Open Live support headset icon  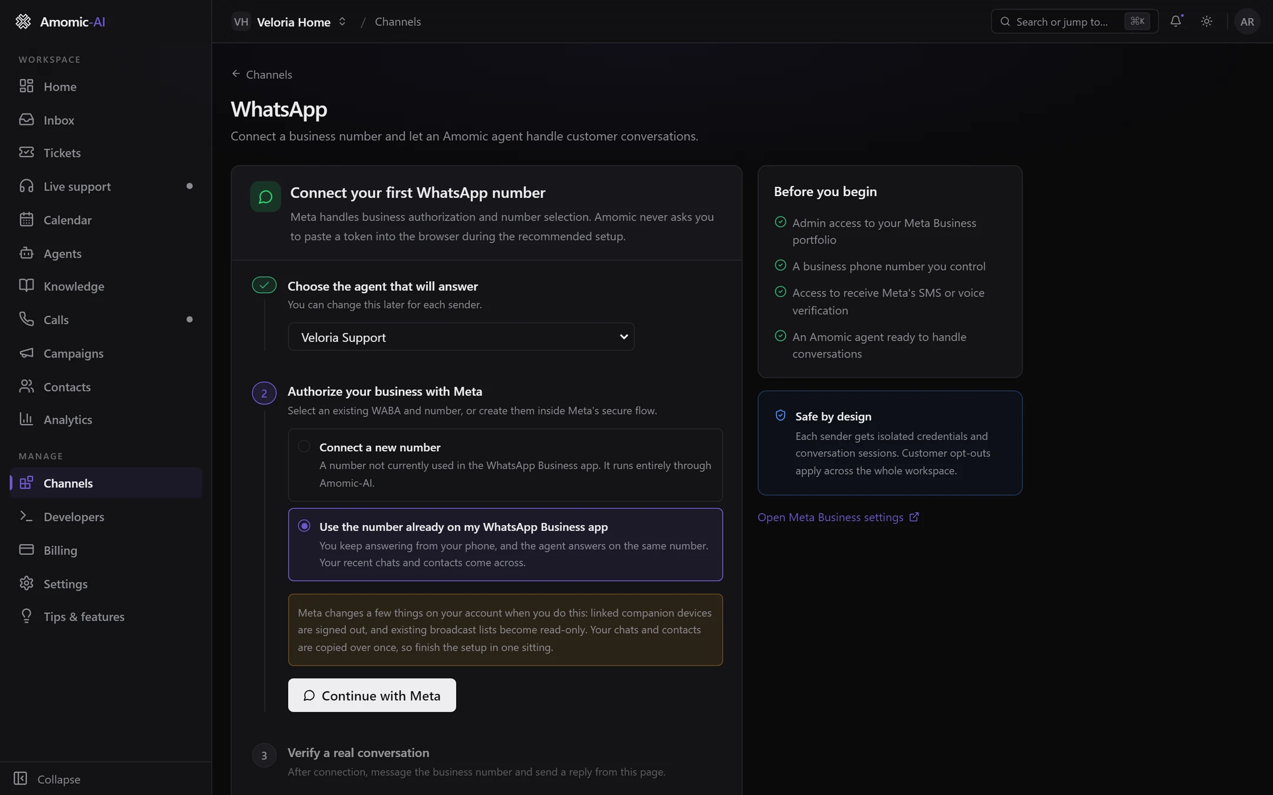click(26, 186)
